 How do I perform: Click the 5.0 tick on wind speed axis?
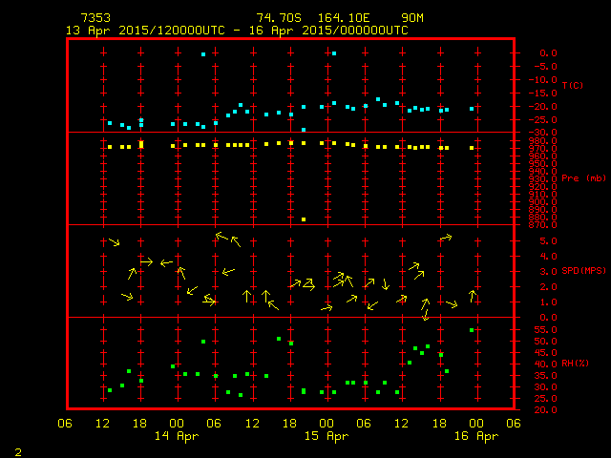[x=537, y=240]
